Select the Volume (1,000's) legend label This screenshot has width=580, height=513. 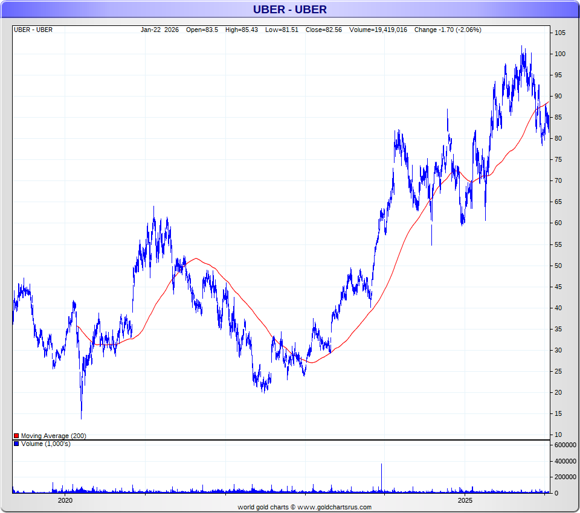coord(46,444)
